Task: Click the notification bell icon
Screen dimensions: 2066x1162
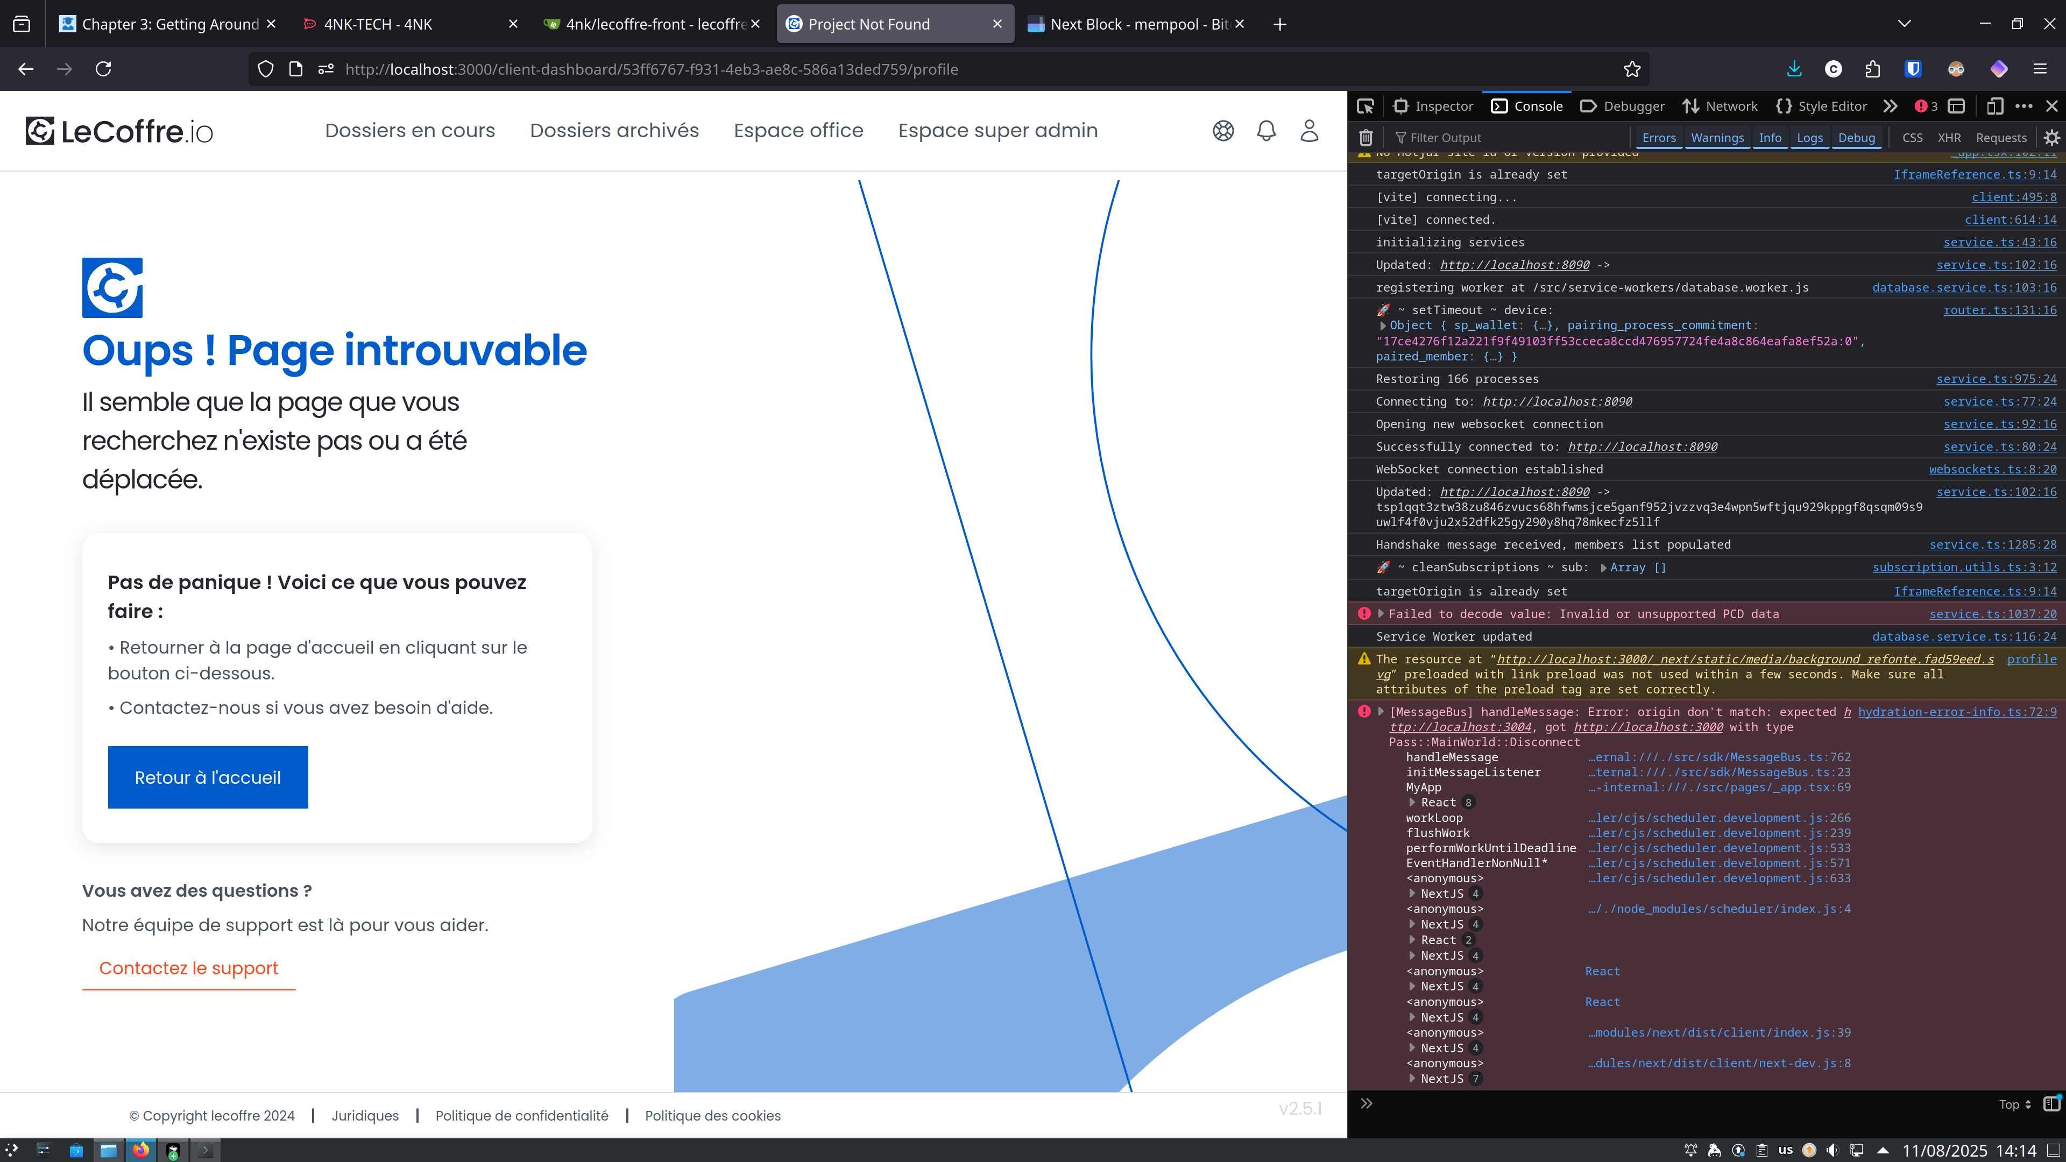Action: click(x=1265, y=131)
